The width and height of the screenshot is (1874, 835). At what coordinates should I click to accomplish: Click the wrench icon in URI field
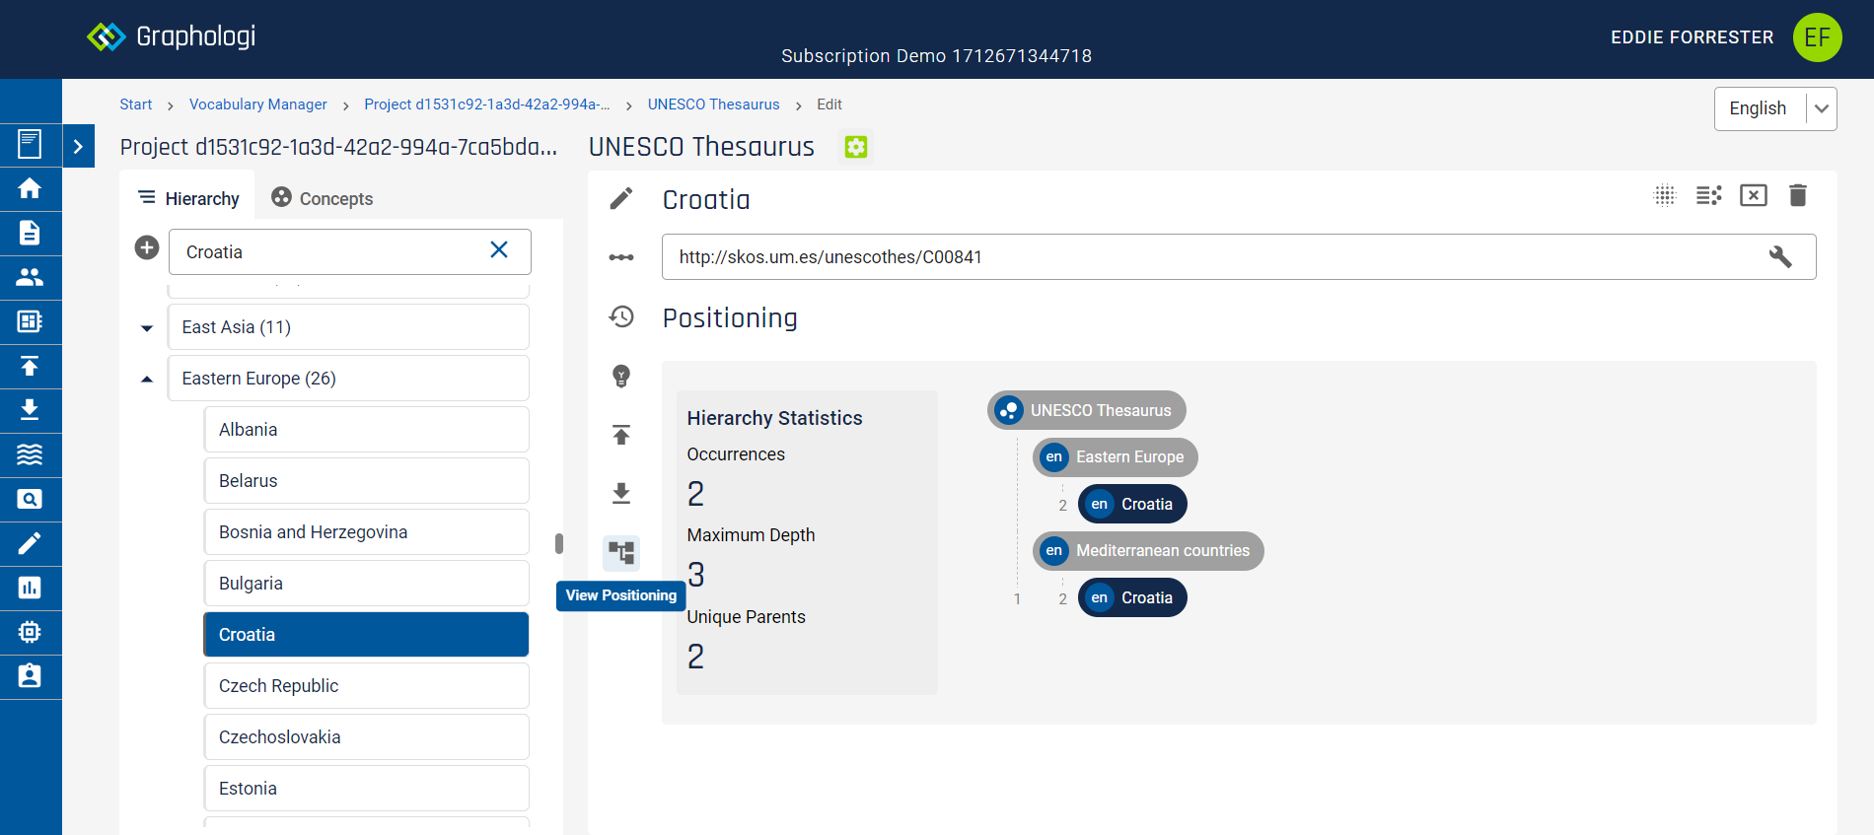pyautogui.click(x=1780, y=257)
